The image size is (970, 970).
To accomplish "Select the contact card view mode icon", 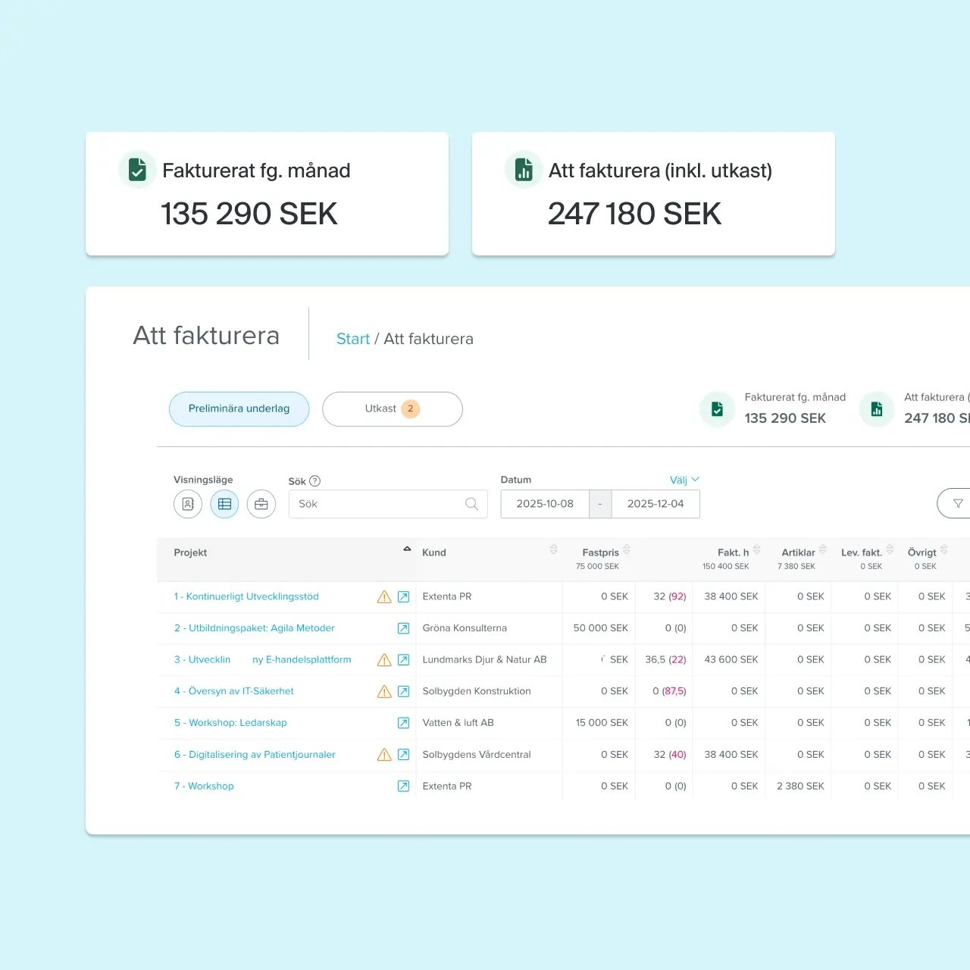I will [x=188, y=504].
